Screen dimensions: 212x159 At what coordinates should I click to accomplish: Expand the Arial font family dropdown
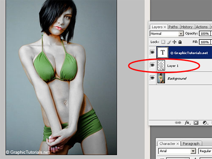177,151
